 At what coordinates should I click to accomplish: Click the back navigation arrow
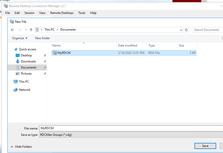(x=12, y=30)
